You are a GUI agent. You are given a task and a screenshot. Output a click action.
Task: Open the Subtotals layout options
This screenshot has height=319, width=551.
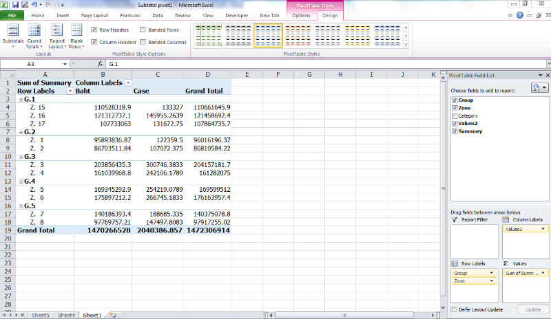12,34
